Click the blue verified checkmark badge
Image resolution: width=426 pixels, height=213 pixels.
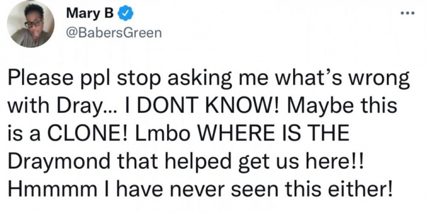(x=125, y=13)
